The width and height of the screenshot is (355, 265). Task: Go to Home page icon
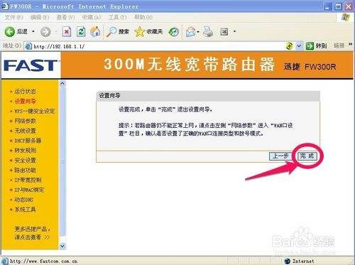pos(95,31)
